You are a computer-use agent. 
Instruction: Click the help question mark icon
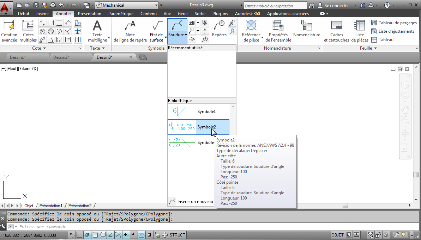[387, 5]
